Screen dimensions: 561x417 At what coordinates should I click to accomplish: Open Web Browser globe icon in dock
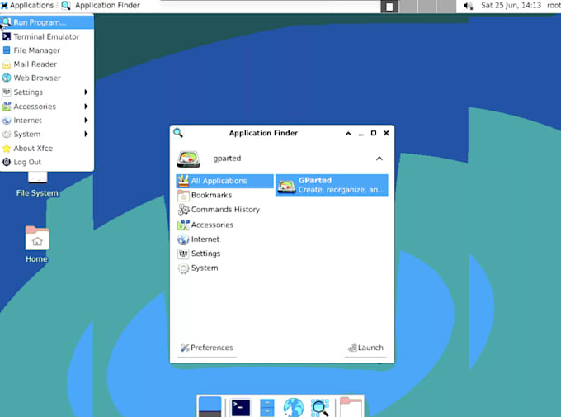tap(294, 408)
